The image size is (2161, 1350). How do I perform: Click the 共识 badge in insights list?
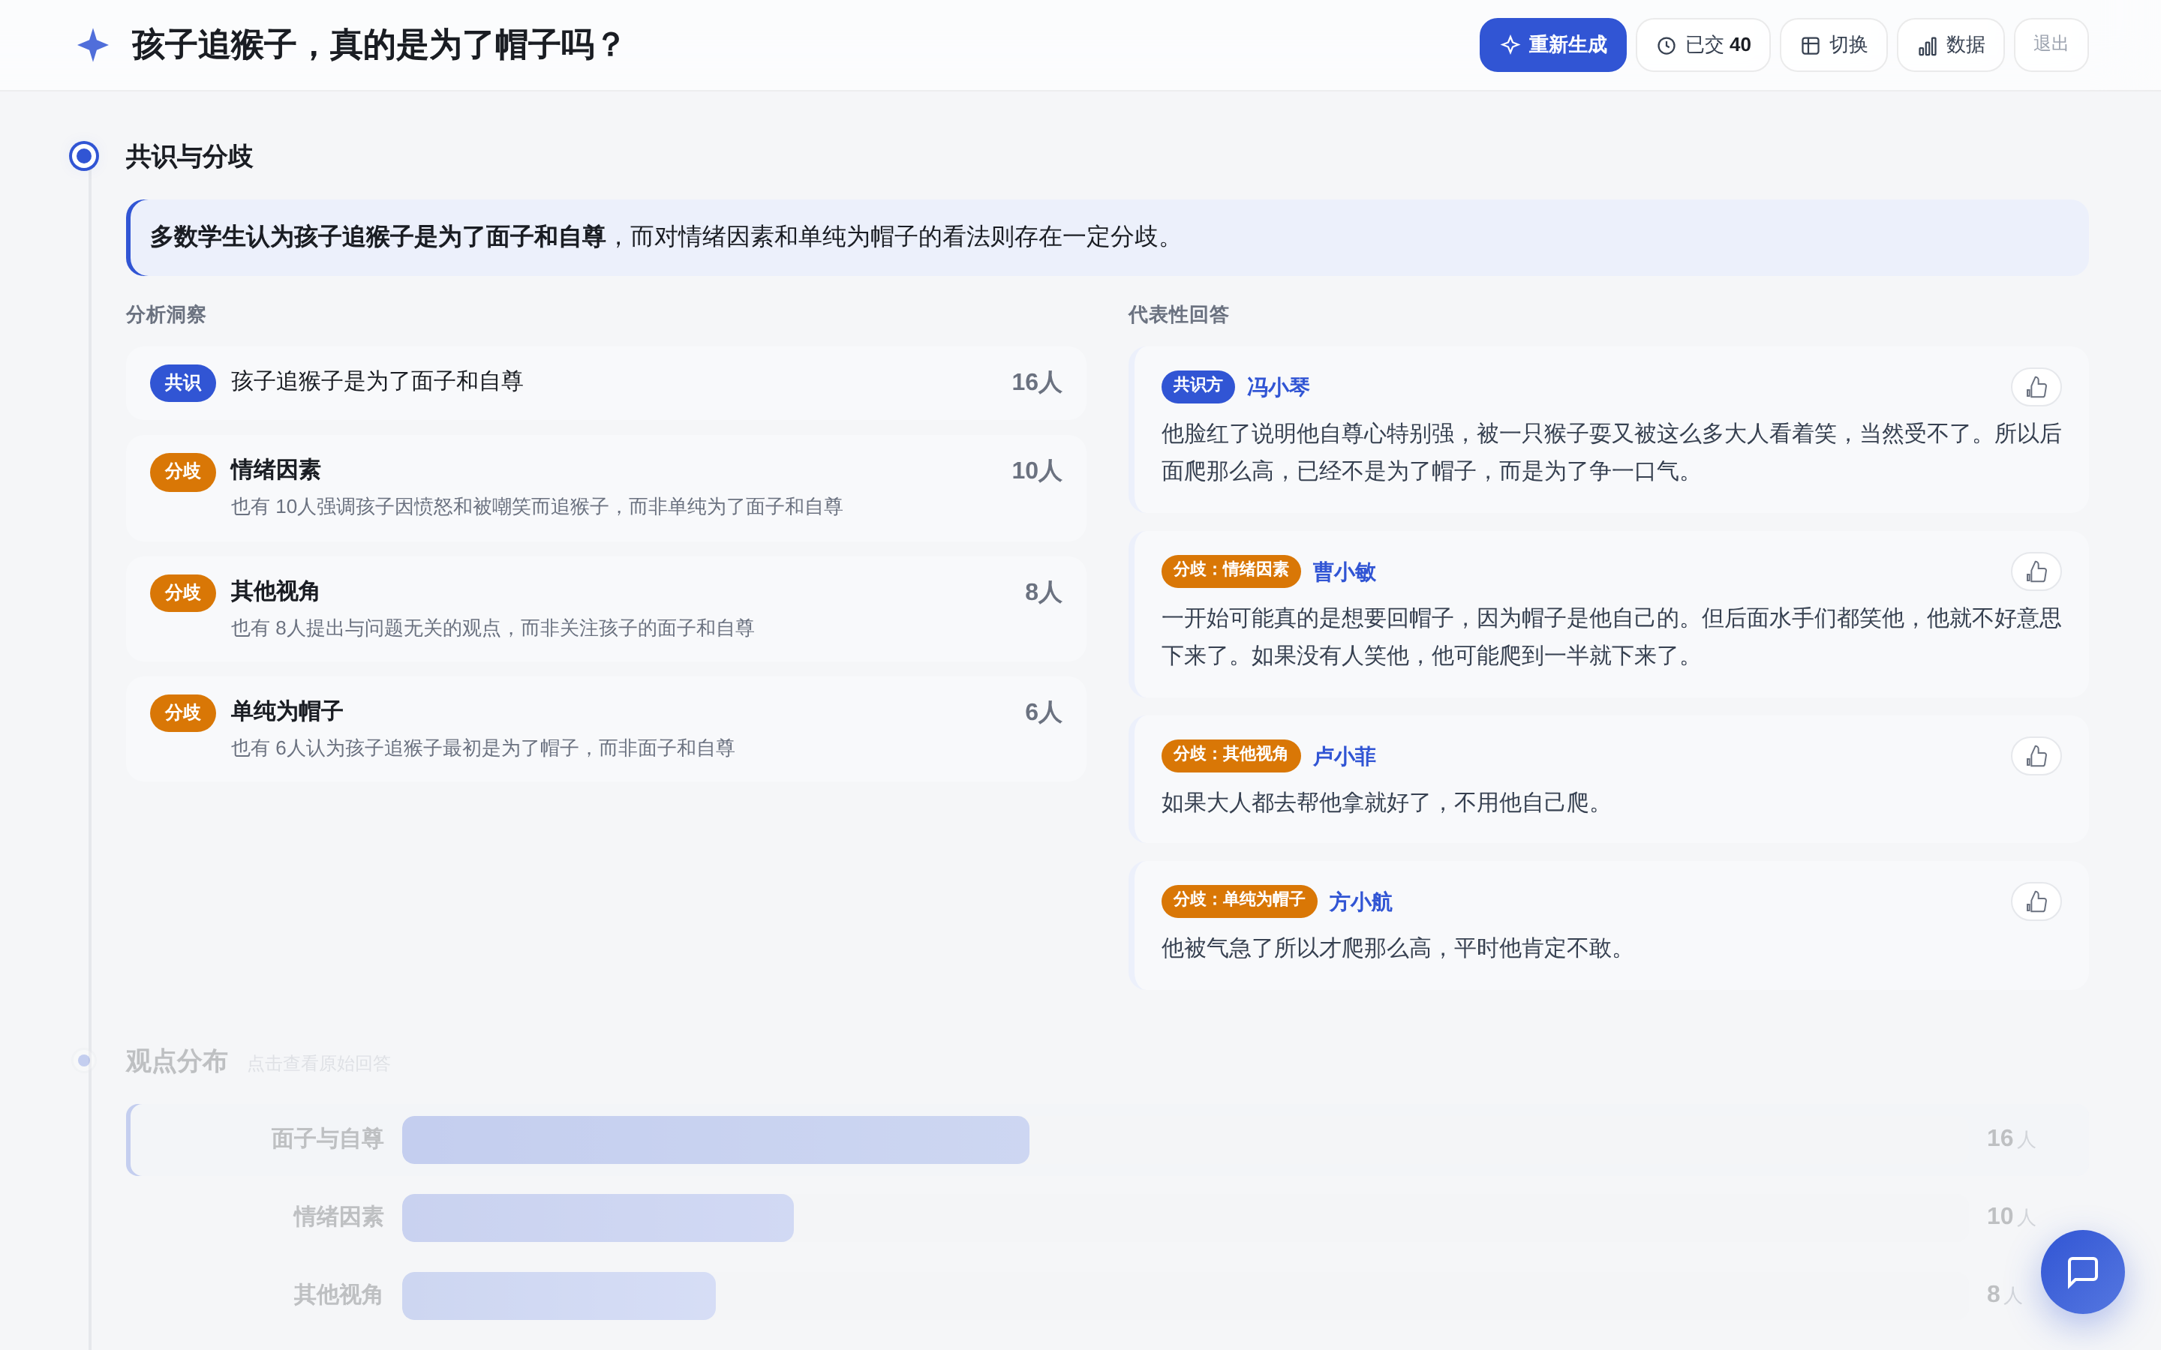[183, 383]
